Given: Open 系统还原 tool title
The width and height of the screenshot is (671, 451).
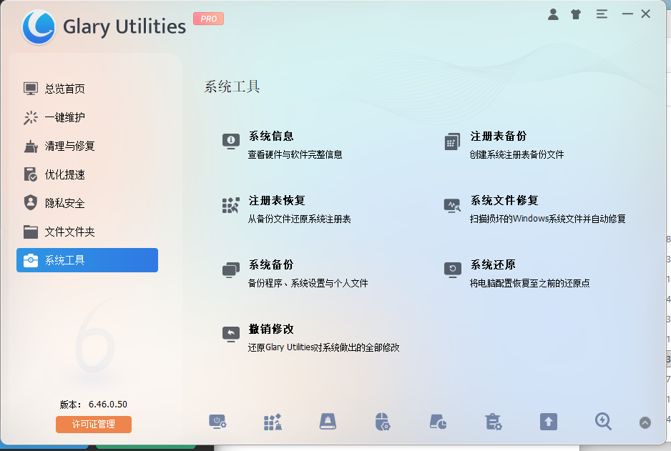Looking at the screenshot, I should pos(493,264).
